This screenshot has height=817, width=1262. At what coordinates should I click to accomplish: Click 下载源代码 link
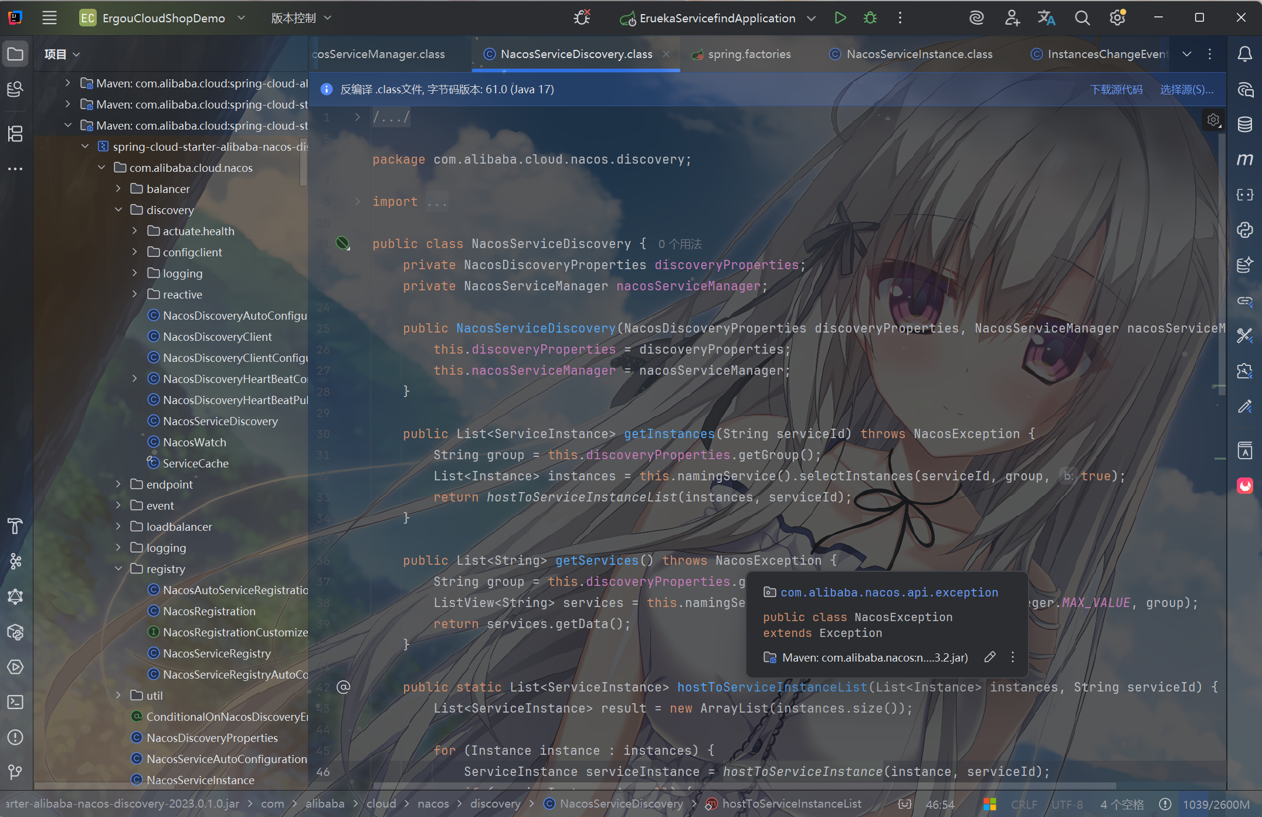coord(1116,89)
